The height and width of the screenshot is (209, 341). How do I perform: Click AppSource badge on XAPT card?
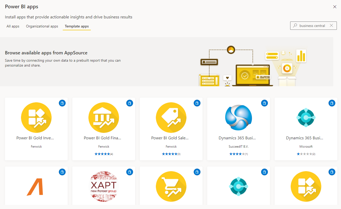130,172
